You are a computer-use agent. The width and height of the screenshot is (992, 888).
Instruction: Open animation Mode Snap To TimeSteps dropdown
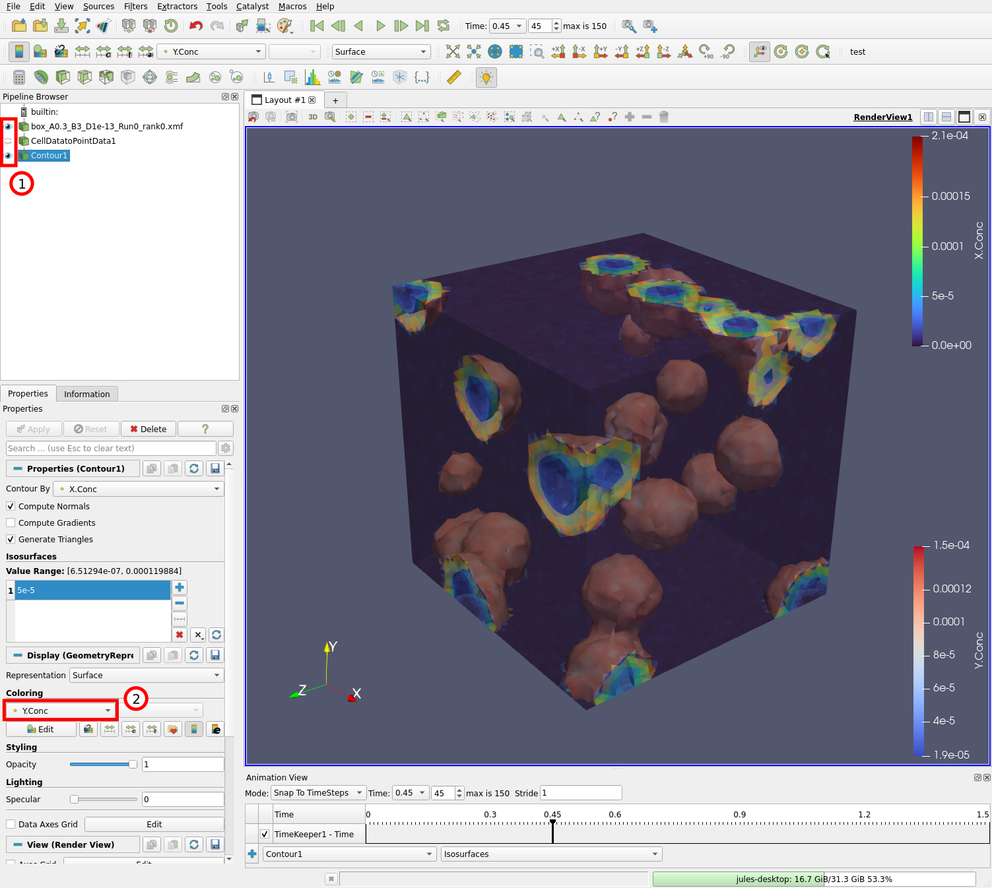[318, 792]
